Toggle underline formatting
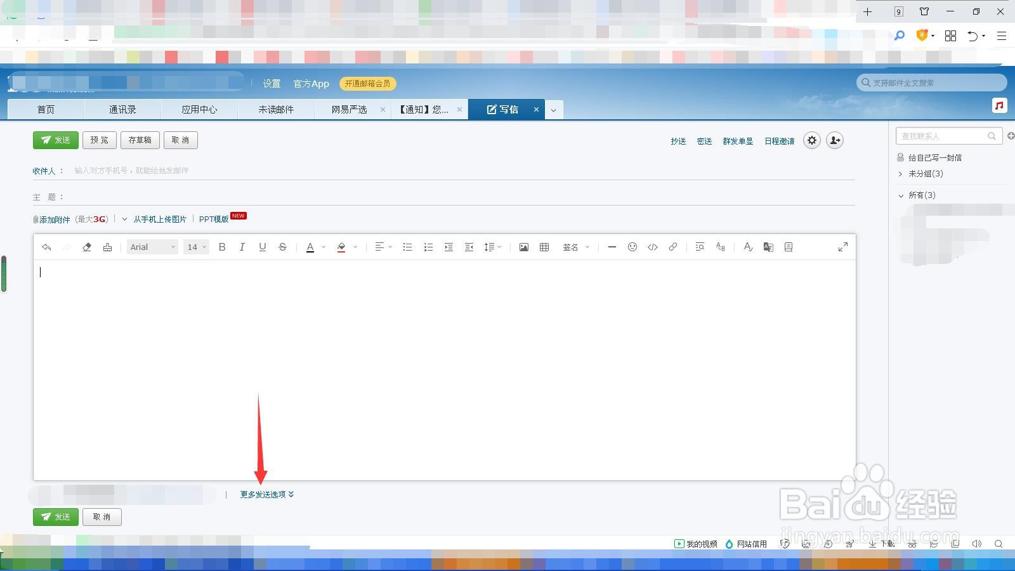This screenshot has height=571, width=1015. [x=262, y=247]
